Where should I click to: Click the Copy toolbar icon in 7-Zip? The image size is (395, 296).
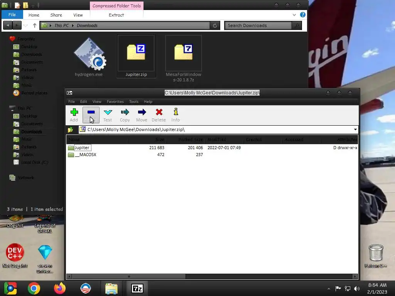click(x=125, y=115)
